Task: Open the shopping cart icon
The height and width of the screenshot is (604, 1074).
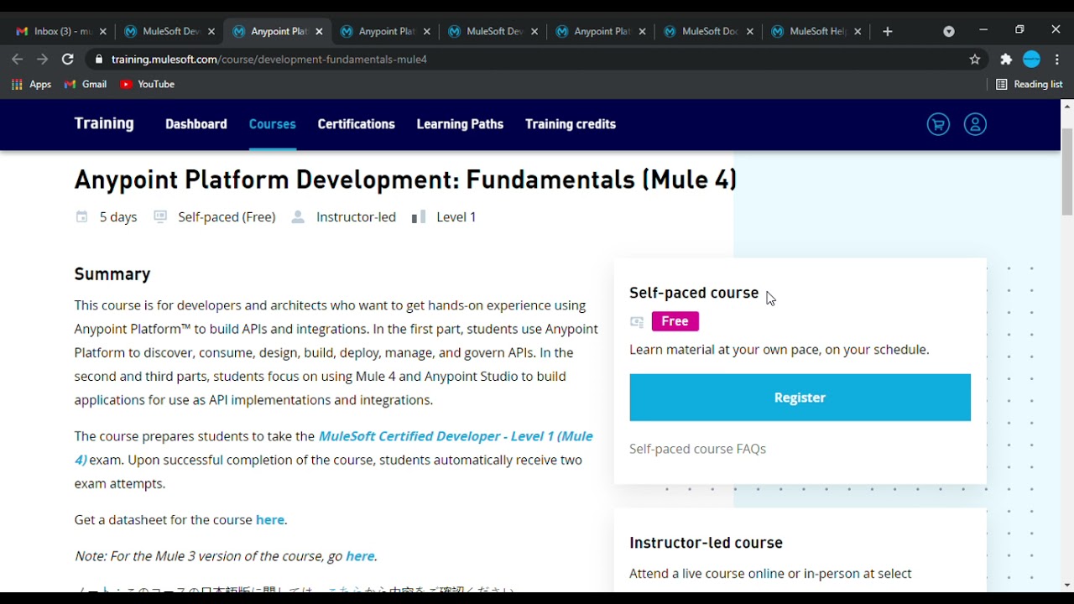Action: click(x=938, y=124)
